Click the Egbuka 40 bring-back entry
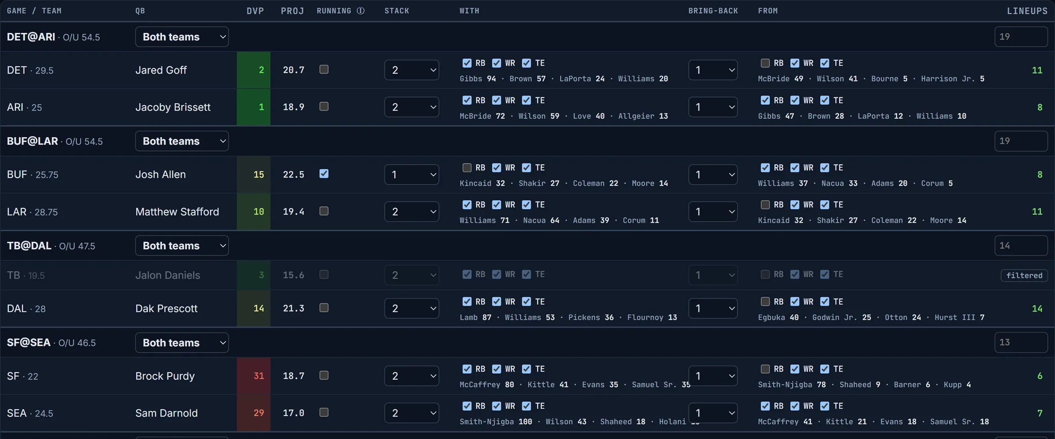The height and width of the screenshot is (439, 1055). click(x=778, y=317)
